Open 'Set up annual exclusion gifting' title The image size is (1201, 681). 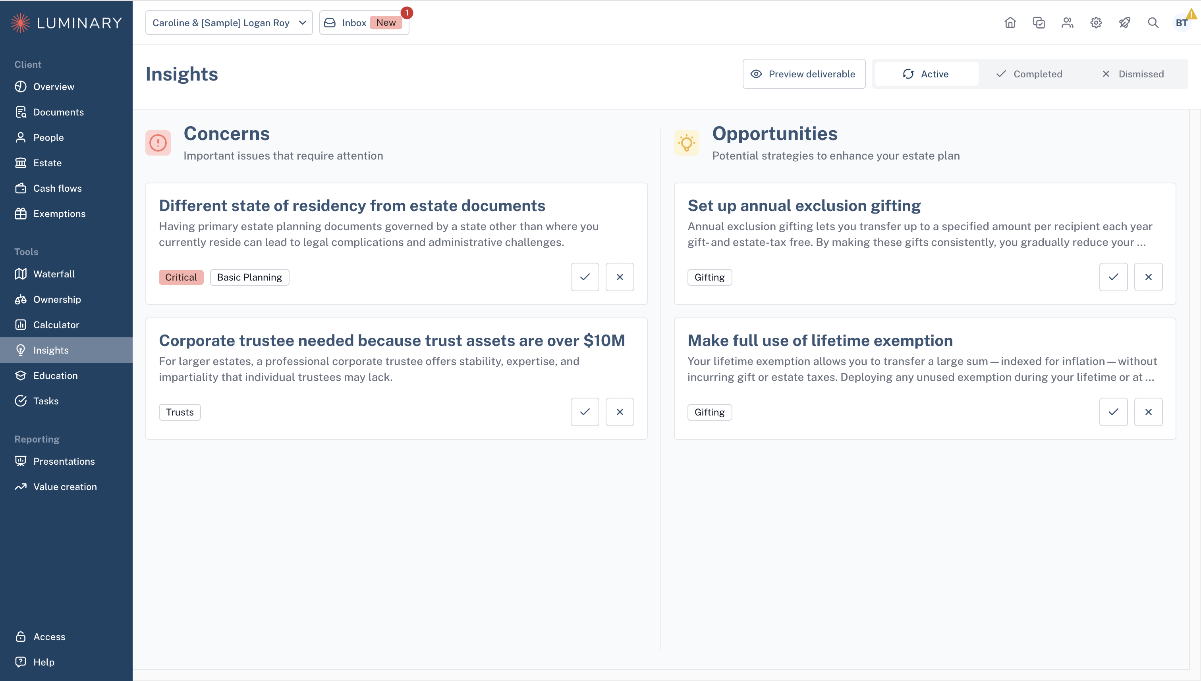pos(804,205)
